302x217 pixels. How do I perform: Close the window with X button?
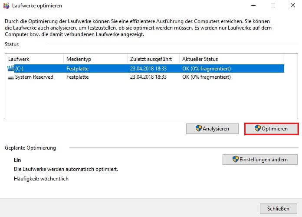coord(293,5)
